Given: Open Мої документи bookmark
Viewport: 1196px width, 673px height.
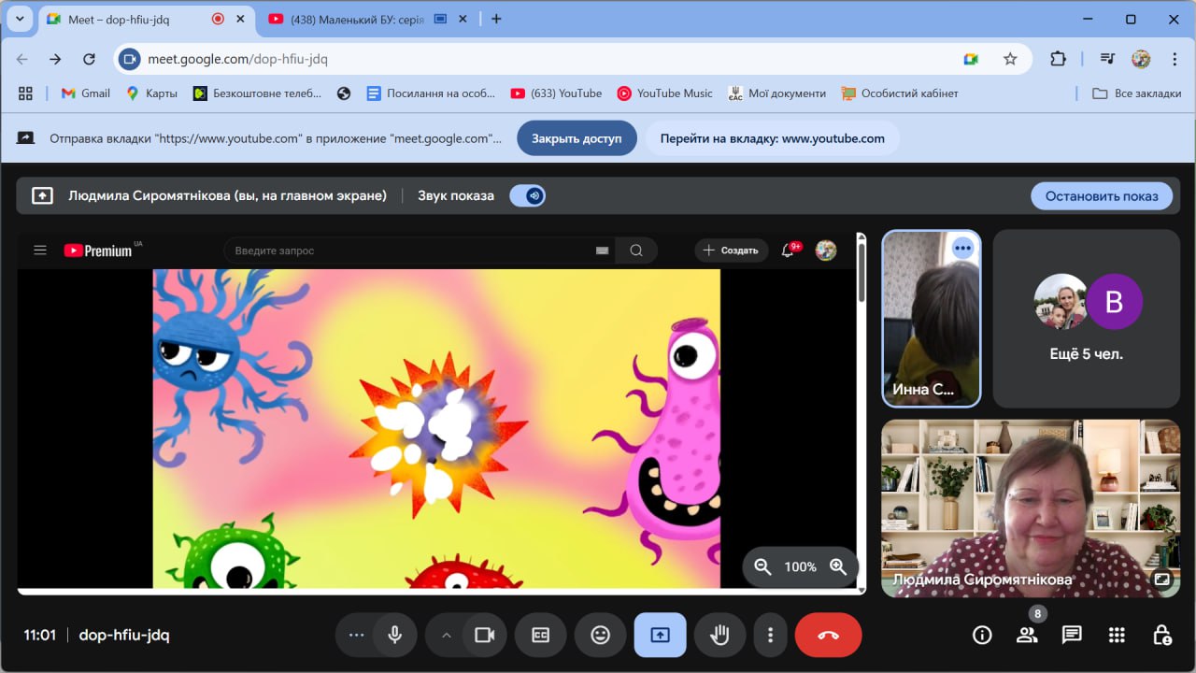Looking at the screenshot, I should [x=777, y=93].
